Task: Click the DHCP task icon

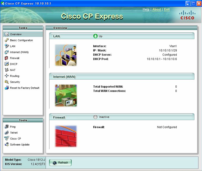Action: [x=7, y=64]
